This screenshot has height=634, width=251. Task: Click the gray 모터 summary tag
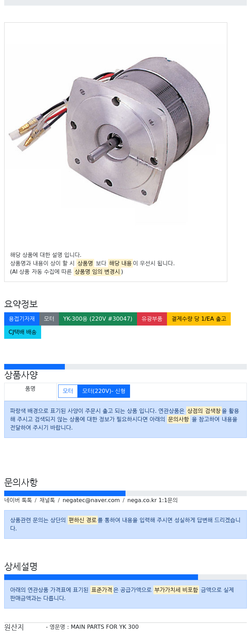[x=49, y=319]
